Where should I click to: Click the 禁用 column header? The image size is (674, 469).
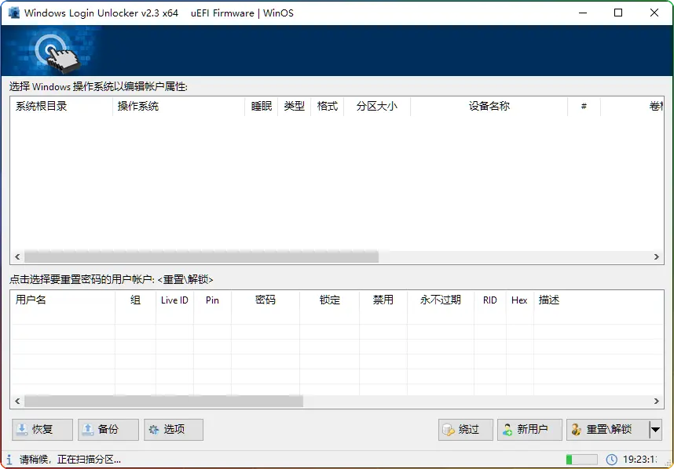[x=383, y=300]
